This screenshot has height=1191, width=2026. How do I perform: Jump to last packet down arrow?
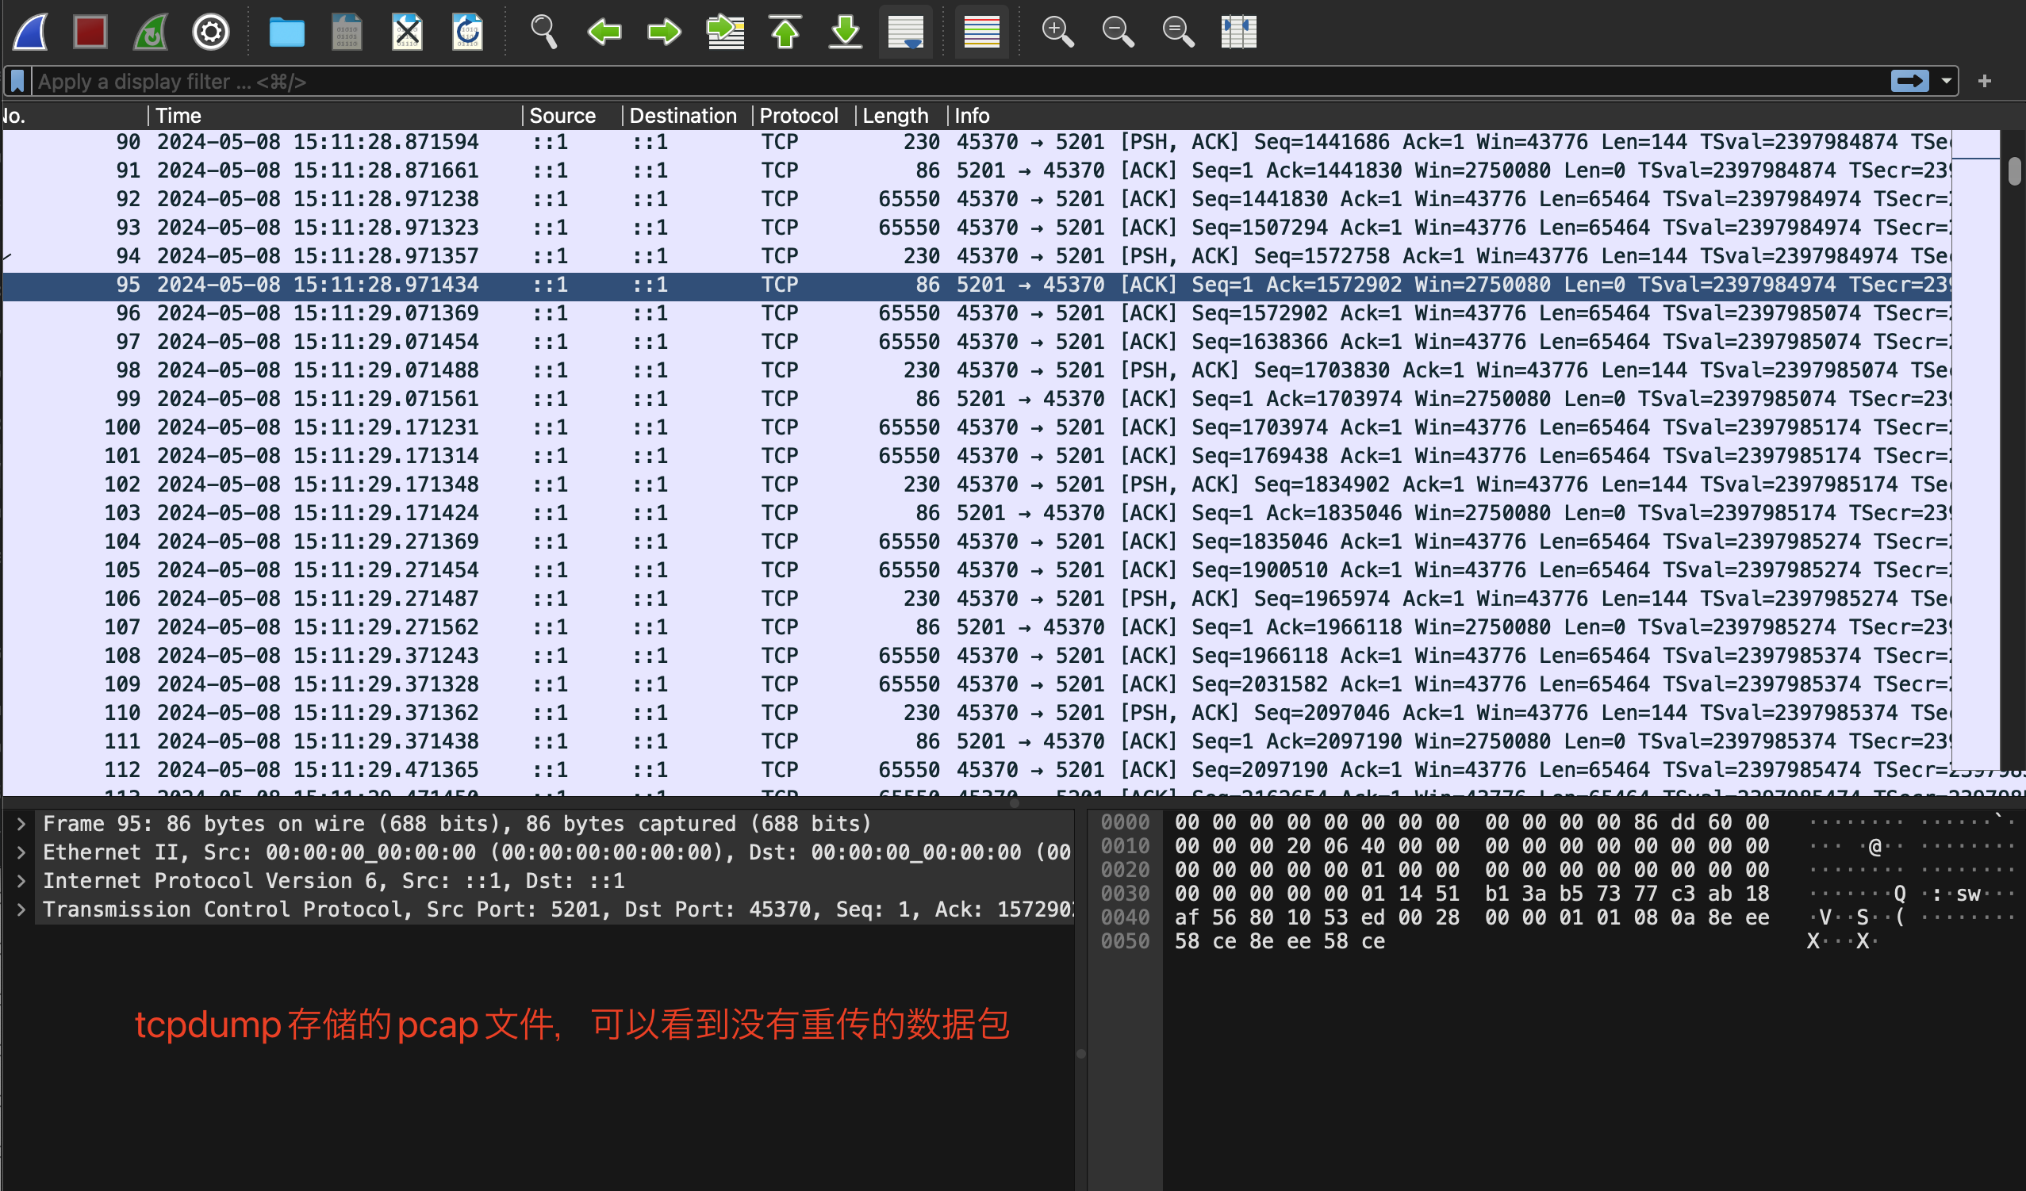[x=845, y=33]
